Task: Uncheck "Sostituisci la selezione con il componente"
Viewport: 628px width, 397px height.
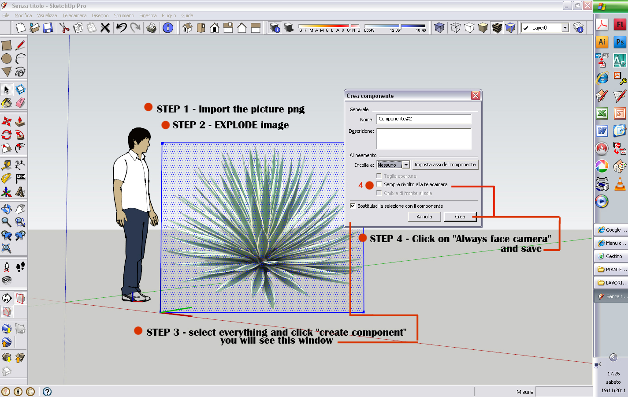Action: (x=353, y=206)
